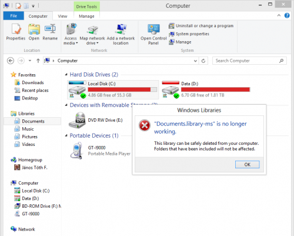Go up one folder level
The image size is (294, 236).
coord(38,61)
